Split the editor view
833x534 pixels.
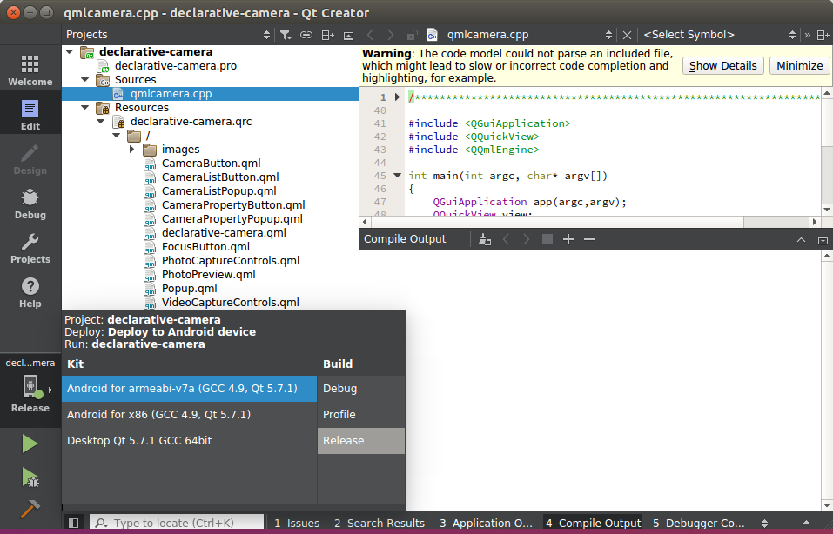click(823, 35)
